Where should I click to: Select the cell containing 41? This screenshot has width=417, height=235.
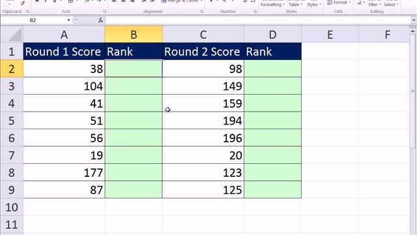tap(64, 103)
